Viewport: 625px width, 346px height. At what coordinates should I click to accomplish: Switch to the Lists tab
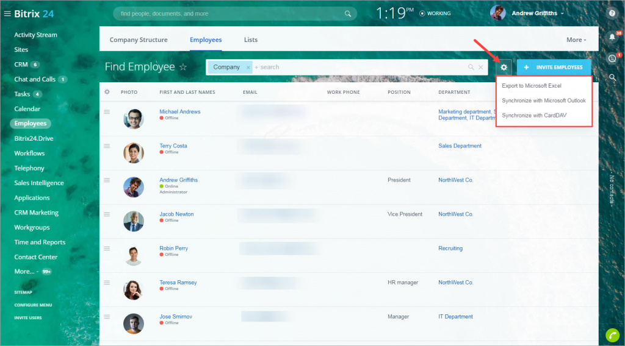click(x=251, y=40)
